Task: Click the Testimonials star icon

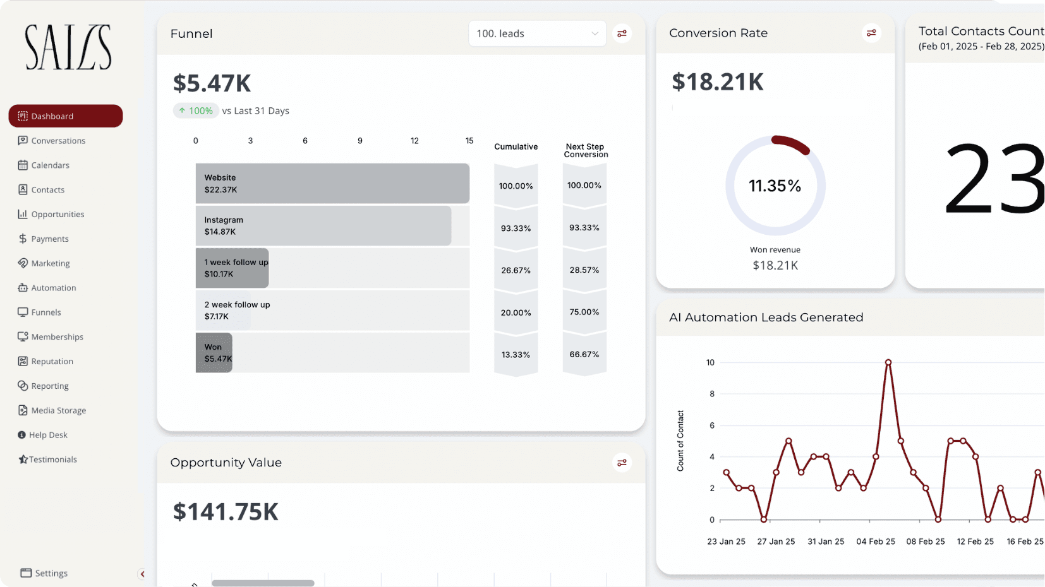Action: (23, 460)
